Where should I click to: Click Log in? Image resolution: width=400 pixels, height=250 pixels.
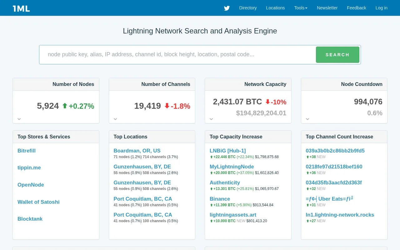coord(382,8)
